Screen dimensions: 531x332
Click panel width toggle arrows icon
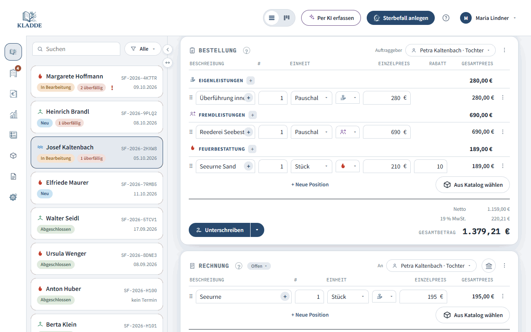point(168,63)
